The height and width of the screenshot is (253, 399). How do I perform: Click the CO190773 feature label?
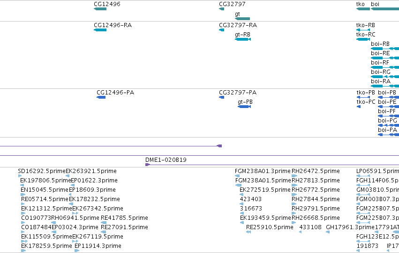36,218
